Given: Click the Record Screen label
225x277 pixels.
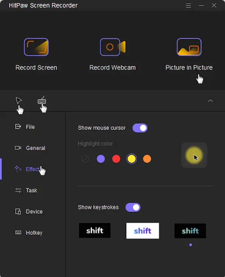Looking at the screenshot, I should pyautogui.click(x=36, y=68).
